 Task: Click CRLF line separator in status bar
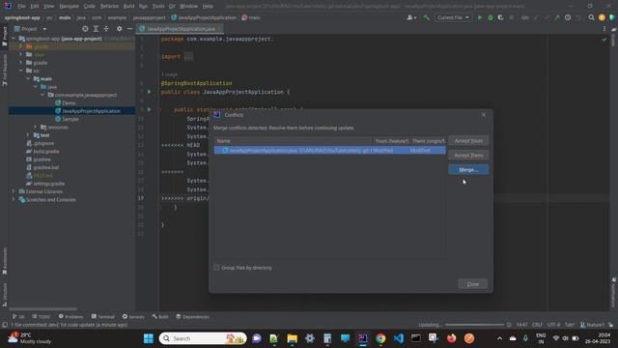point(537,325)
